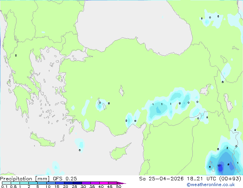
Task: Click the '17' precipitation value on the map
Action: click(219, 166)
